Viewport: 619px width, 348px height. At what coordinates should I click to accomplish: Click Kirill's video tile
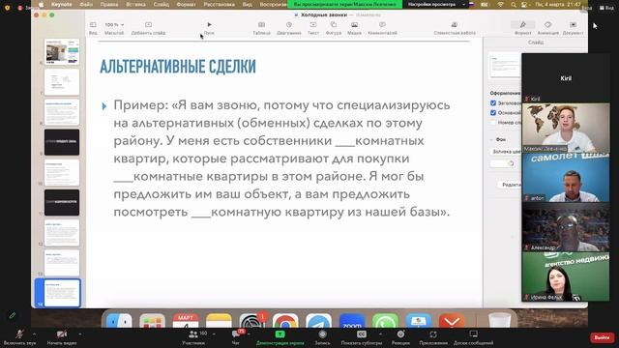566,78
